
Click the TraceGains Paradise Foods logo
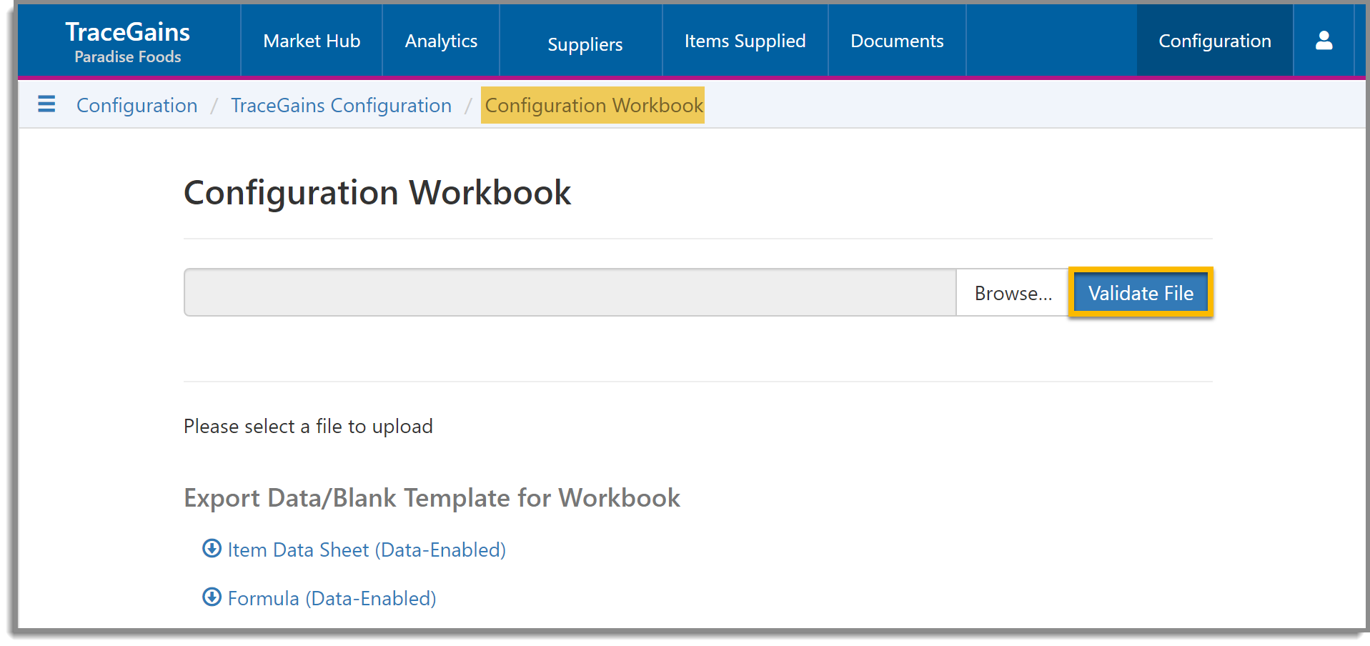point(127,41)
